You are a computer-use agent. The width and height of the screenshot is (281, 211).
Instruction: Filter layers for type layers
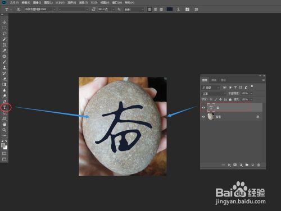235,88
